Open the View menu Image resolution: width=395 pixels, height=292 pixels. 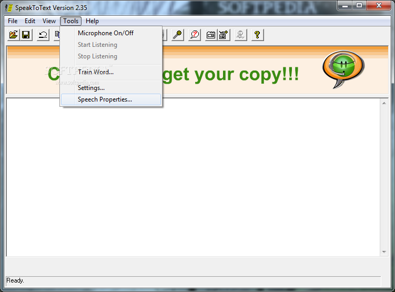(49, 21)
